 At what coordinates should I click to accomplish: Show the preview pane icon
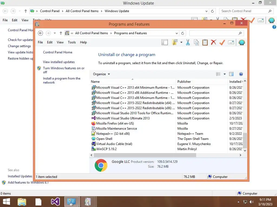tap(231, 74)
